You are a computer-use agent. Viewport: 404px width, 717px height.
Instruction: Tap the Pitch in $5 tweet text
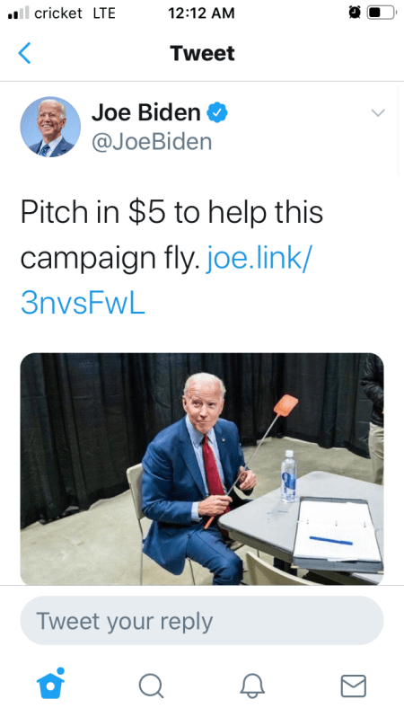pyautogui.click(x=171, y=235)
